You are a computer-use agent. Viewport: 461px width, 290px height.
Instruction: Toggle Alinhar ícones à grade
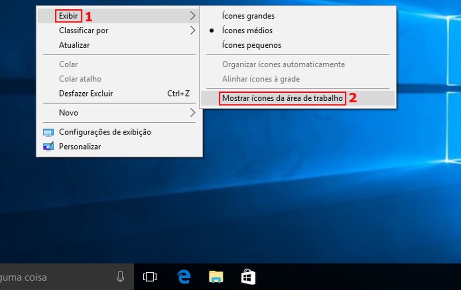298,79
